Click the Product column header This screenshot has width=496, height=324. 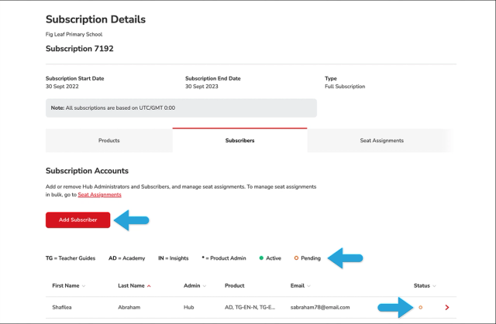point(234,286)
